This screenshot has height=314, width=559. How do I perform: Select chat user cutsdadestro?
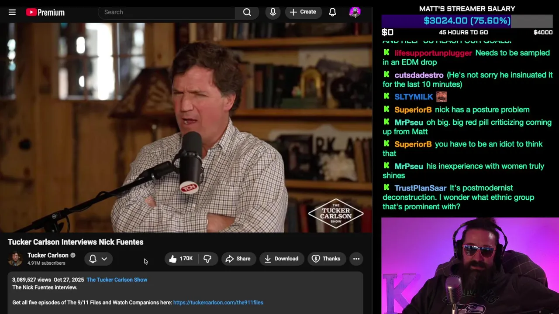[x=419, y=75]
